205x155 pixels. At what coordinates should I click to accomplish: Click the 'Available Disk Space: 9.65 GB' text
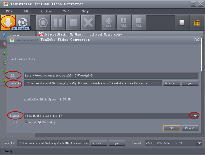tap(47, 99)
